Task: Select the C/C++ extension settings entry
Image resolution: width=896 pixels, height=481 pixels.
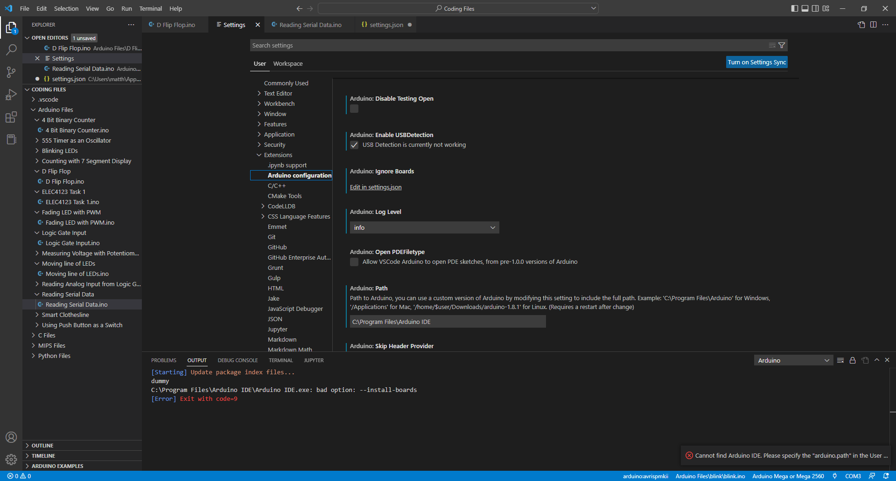Action: point(277,186)
